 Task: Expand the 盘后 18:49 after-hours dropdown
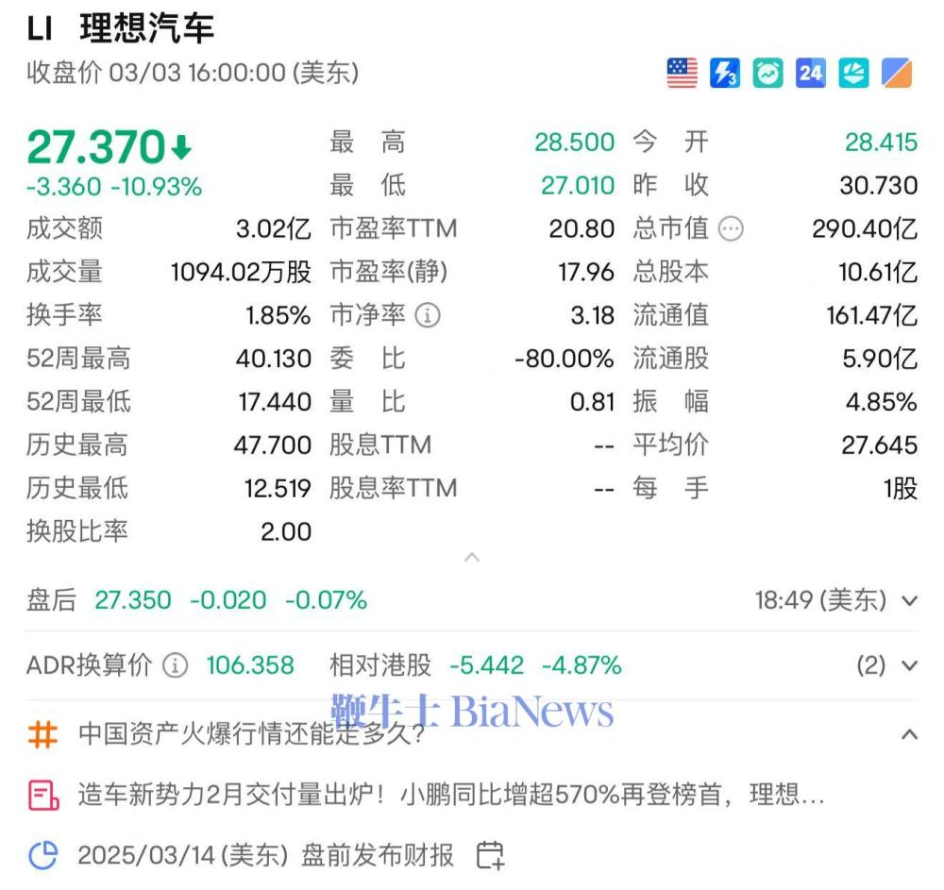910,600
